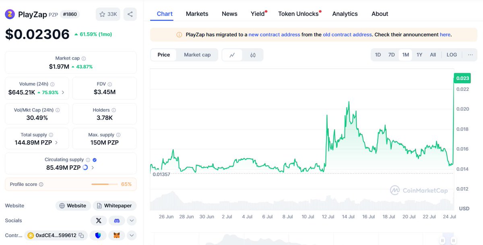Open the Discord social link
Screen dimensions: 483x245
(117, 220)
